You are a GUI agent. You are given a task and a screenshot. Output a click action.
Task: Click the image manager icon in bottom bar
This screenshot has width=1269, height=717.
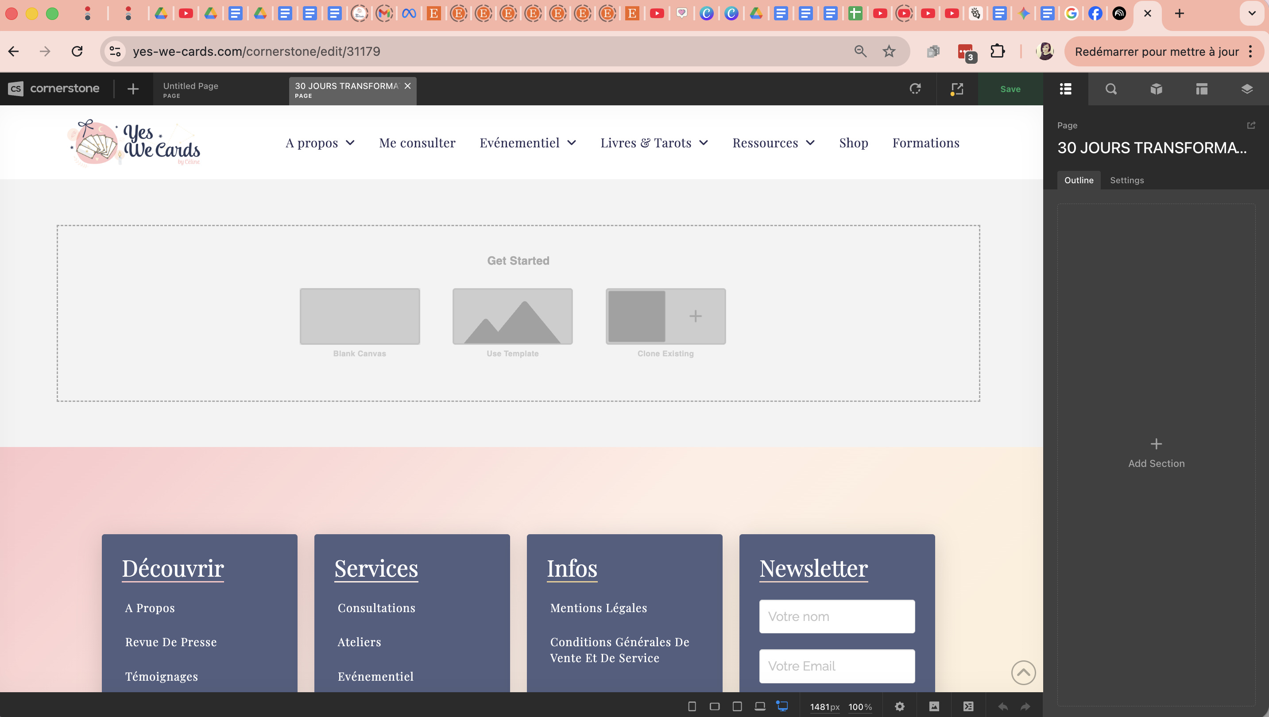click(x=934, y=706)
